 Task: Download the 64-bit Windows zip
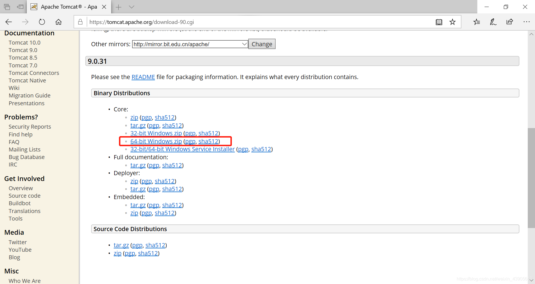pos(156,141)
